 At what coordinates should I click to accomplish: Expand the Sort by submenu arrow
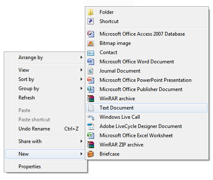tap(81, 79)
